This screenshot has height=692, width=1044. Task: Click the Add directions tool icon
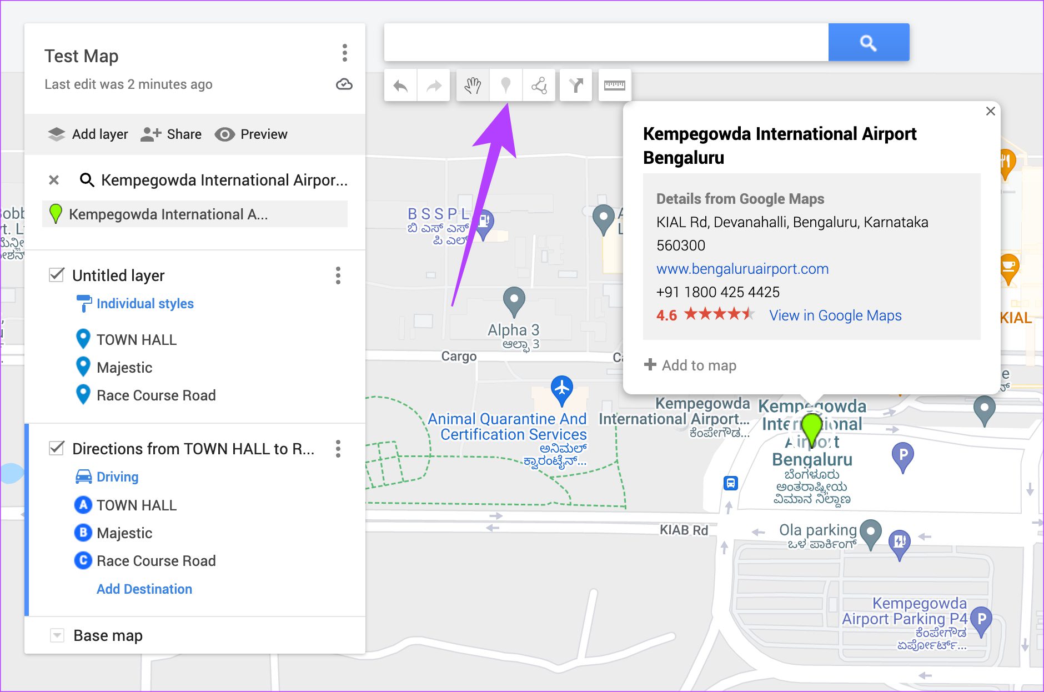point(576,86)
